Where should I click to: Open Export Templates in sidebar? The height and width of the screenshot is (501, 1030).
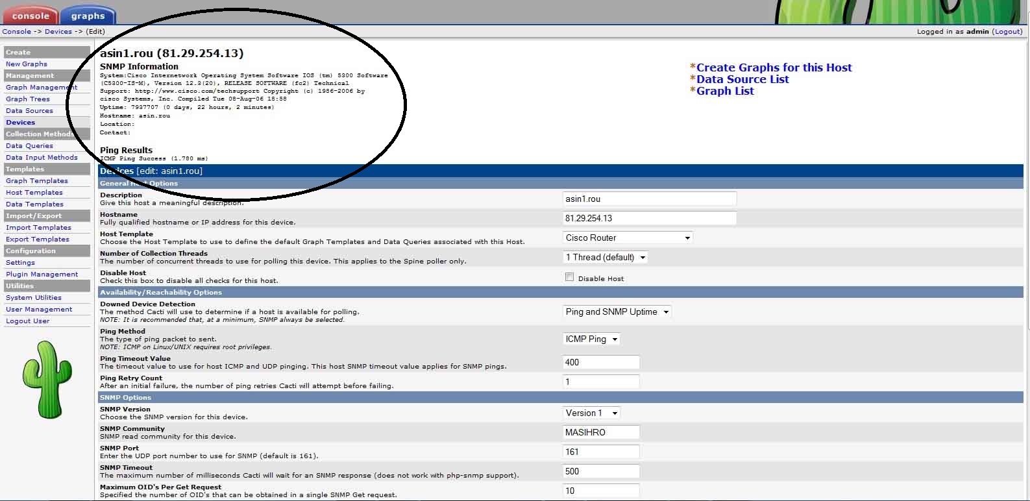point(38,239)
